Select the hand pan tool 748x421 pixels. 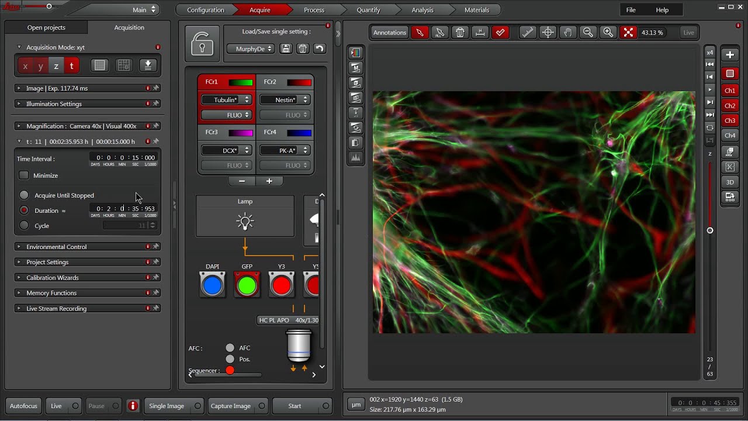567,33
